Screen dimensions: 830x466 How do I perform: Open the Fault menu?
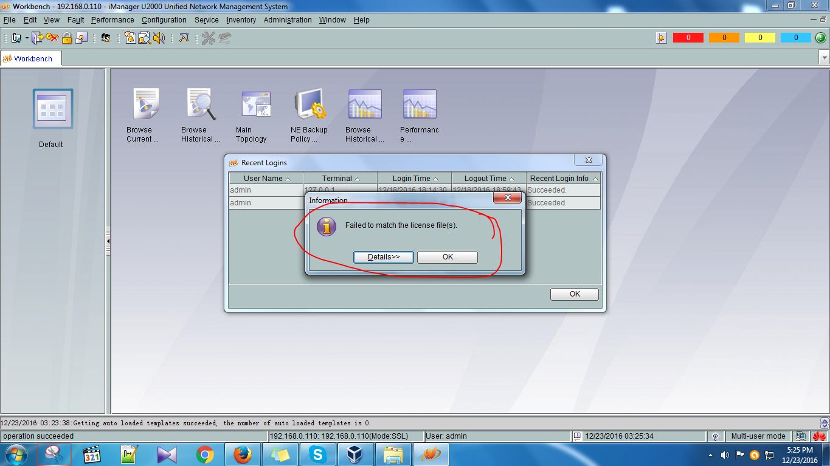(x=76, y=19)
